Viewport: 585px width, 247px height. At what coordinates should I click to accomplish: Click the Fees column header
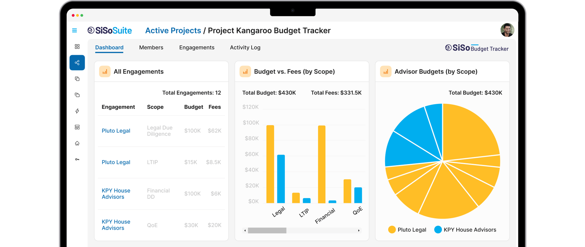(x=215, y=107)
